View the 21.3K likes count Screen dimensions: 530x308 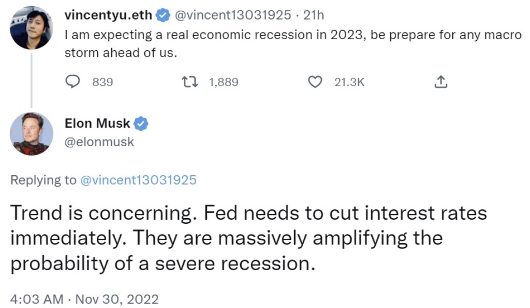[x=349, y=82]
